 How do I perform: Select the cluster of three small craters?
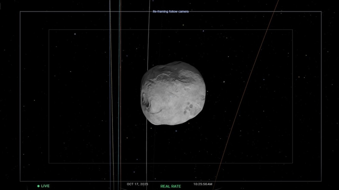(x=188, y=109)
